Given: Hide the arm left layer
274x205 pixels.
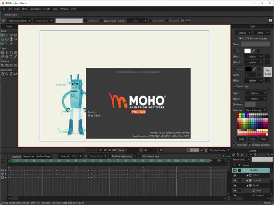Looking at the screenshot, I should [235, 180].
